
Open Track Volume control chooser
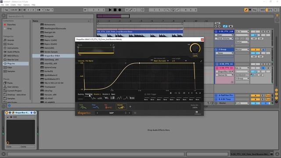224,39
